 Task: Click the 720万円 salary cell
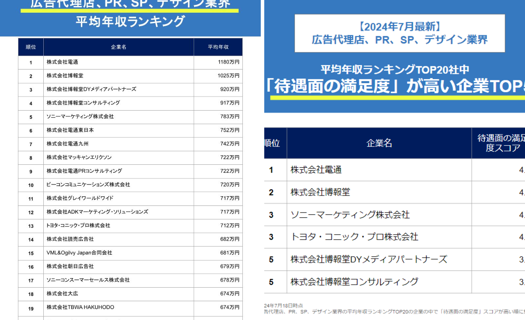coord(230,184)
